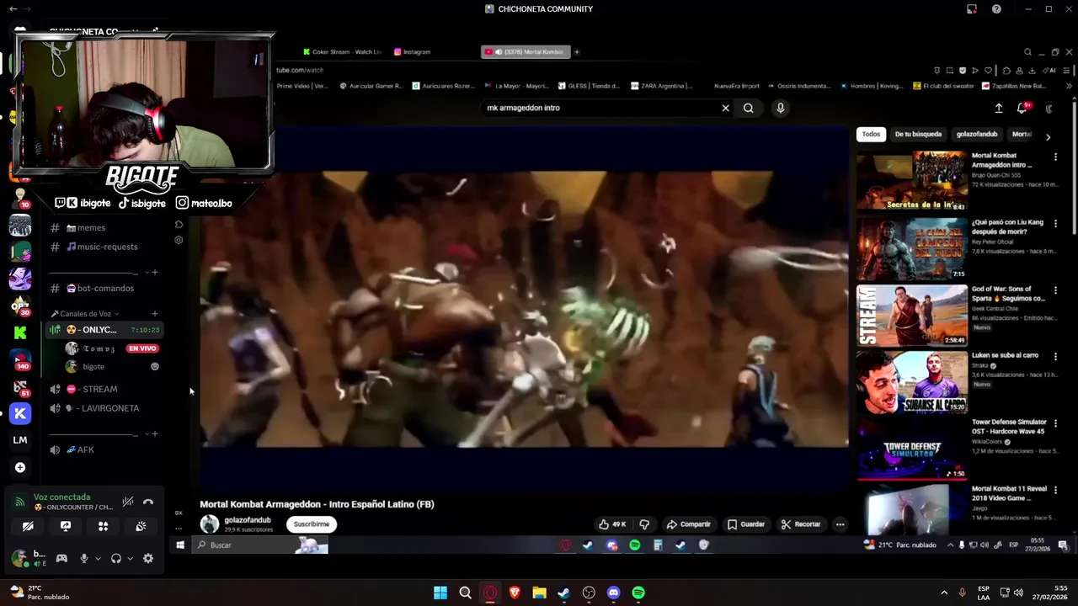Screen dimensions: 1078x606
Task: Turn on camera in Discord voice panel
Action: (28, 526)
